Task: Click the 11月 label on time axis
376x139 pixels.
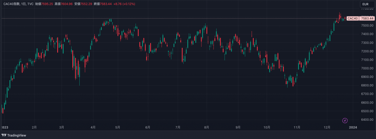Action: coord(297,128)
